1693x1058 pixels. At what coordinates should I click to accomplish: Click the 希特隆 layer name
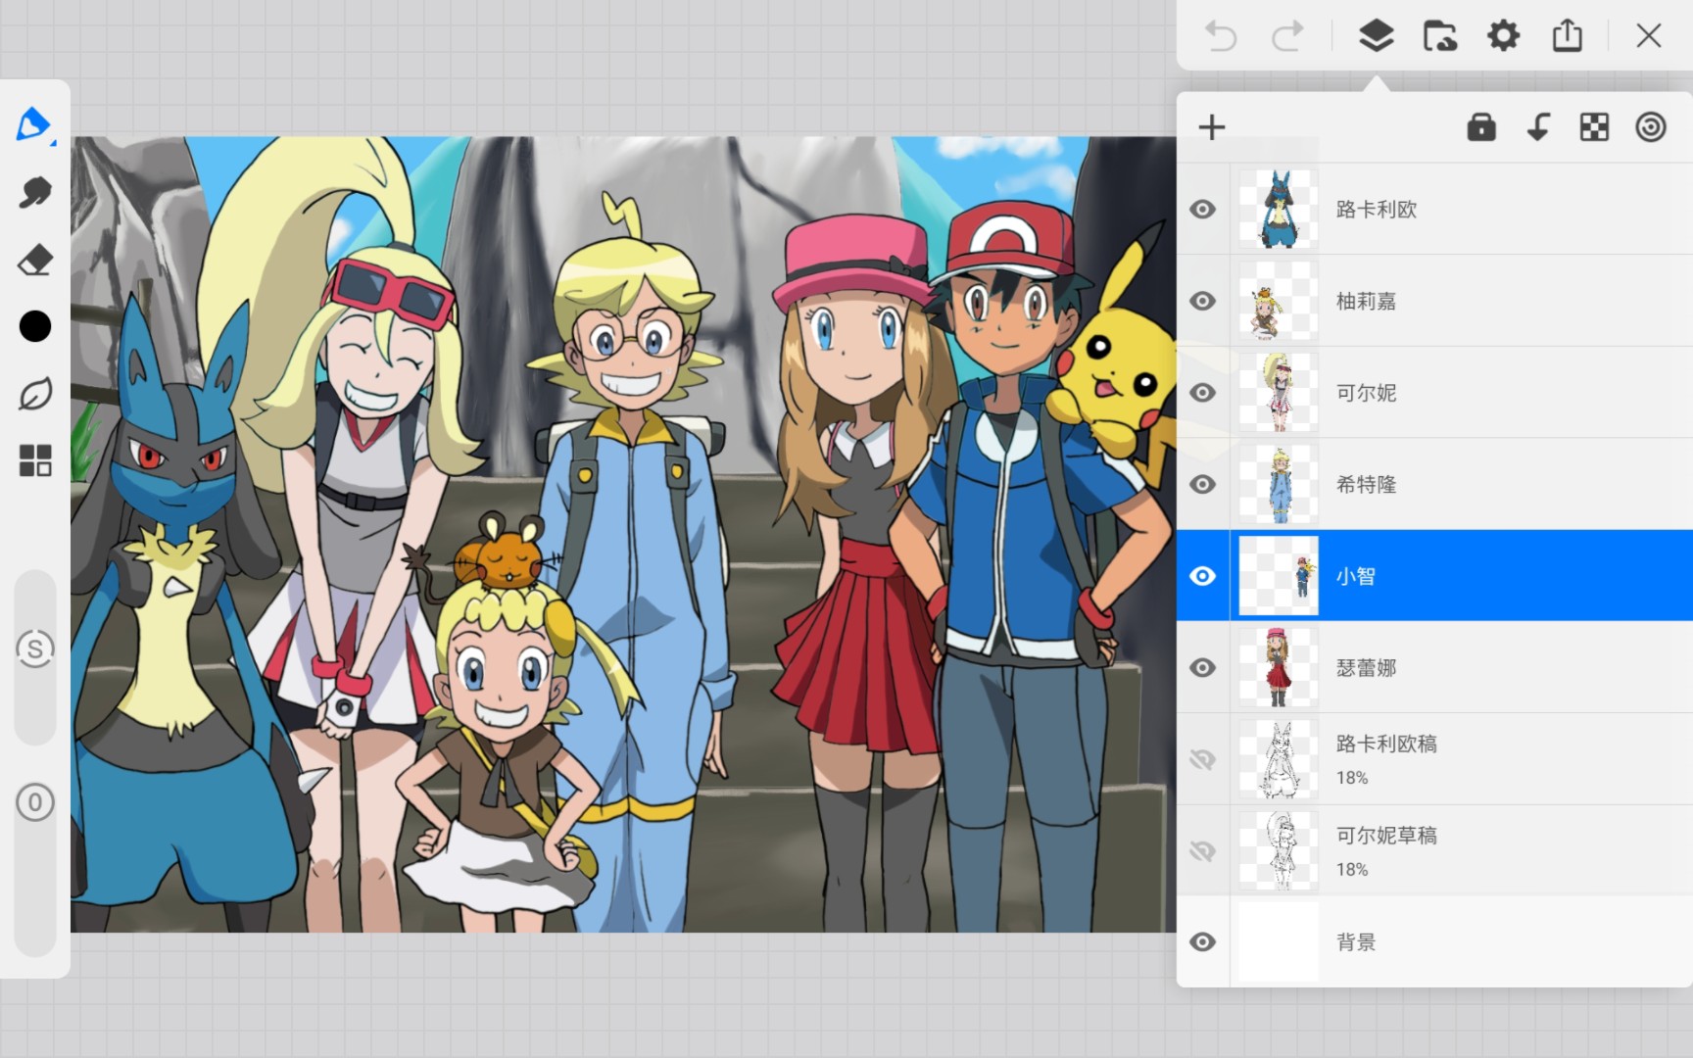click(1366, 484)
